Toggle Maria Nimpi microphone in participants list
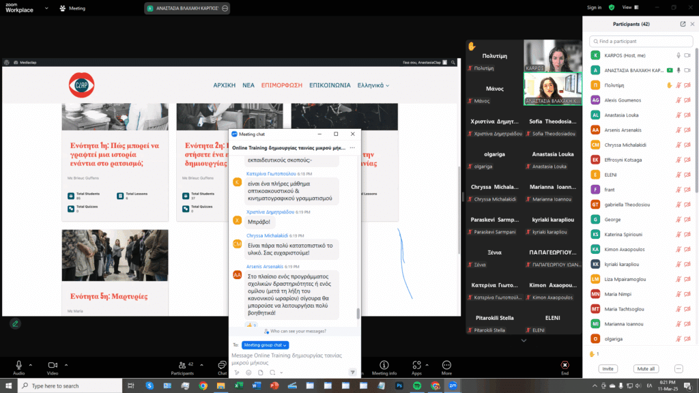 click(x=679, y=294)
